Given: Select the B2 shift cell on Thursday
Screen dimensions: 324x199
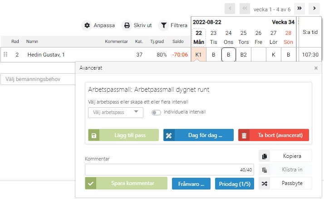Looking at the screenshot, I should coord(243,55).
